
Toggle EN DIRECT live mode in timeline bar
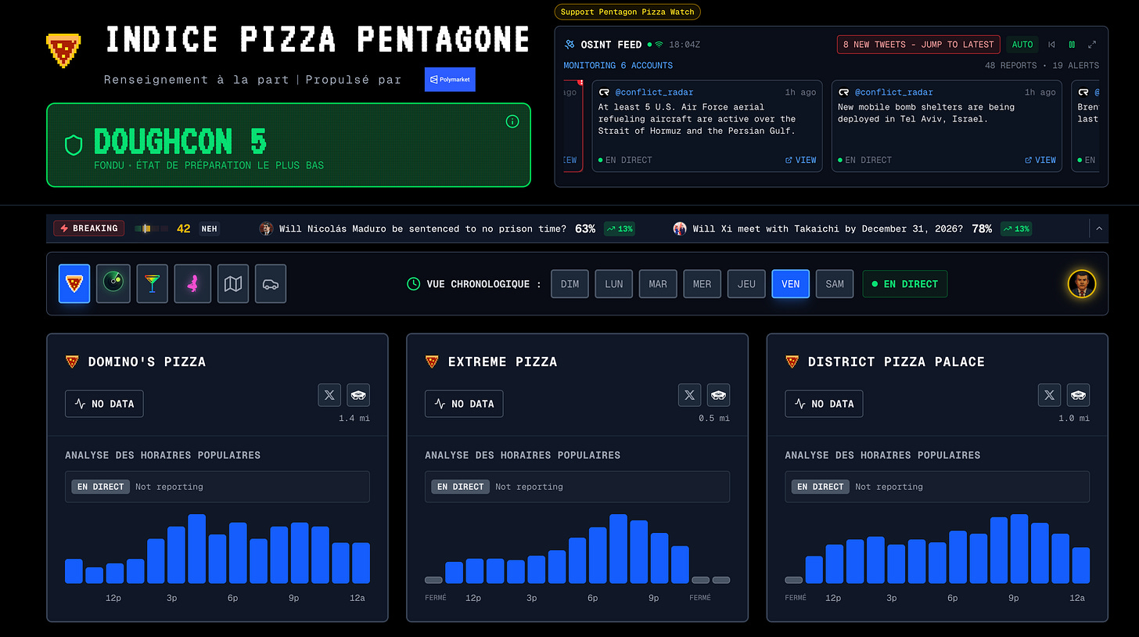click(x=904, y=284)
